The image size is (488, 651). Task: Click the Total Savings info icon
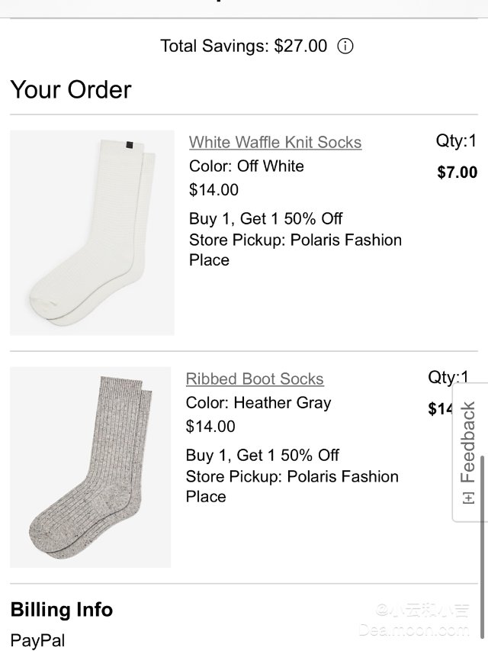(x=345, y=46)
